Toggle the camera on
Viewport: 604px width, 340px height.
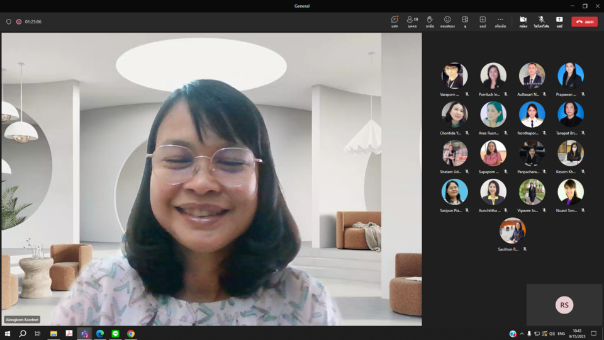(523, 21)
